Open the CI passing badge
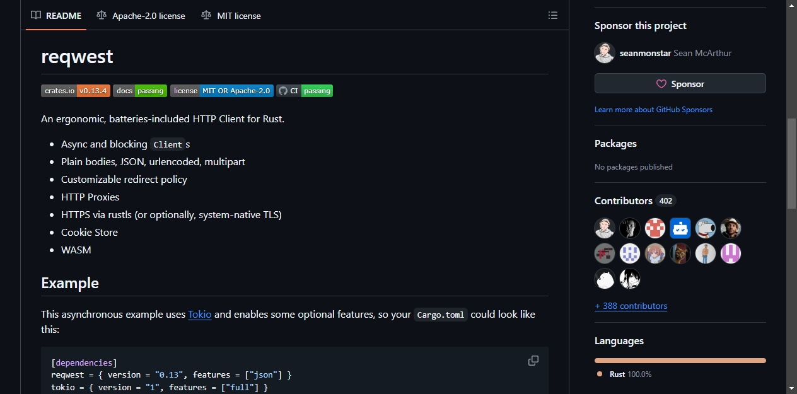Image resolution: width=797 pixels, height=394 pixels. (x=305, y=91)
